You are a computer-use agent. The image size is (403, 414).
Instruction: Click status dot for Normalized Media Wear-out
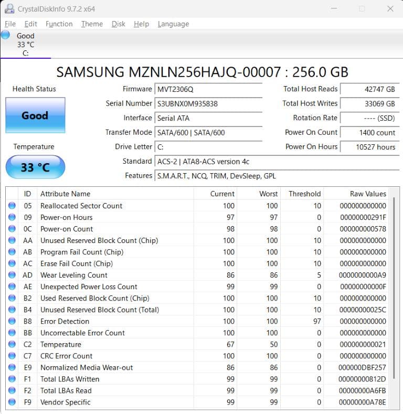12,367
